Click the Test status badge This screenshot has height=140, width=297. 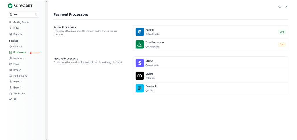pos(282,45)
